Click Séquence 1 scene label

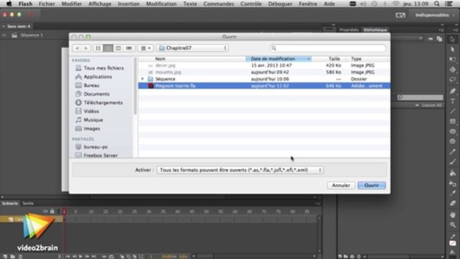coord(32,35)
